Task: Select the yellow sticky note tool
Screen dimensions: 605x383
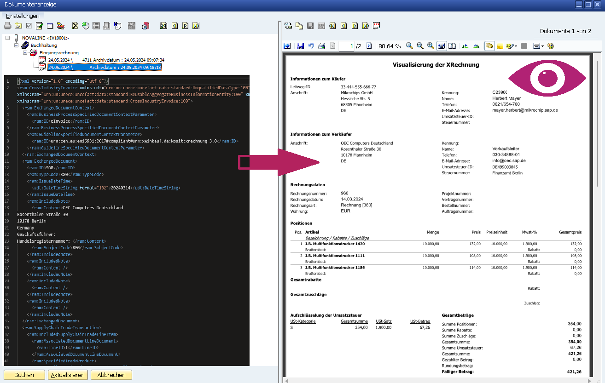Action: (500, 46)
